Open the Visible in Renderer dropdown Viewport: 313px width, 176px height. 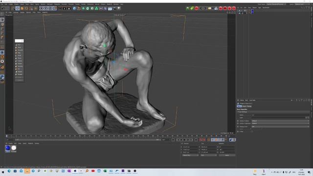[280, 123]
